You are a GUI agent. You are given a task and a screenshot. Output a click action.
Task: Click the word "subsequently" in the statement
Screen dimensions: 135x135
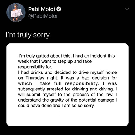pyautogui.click(x=32, y=89)
